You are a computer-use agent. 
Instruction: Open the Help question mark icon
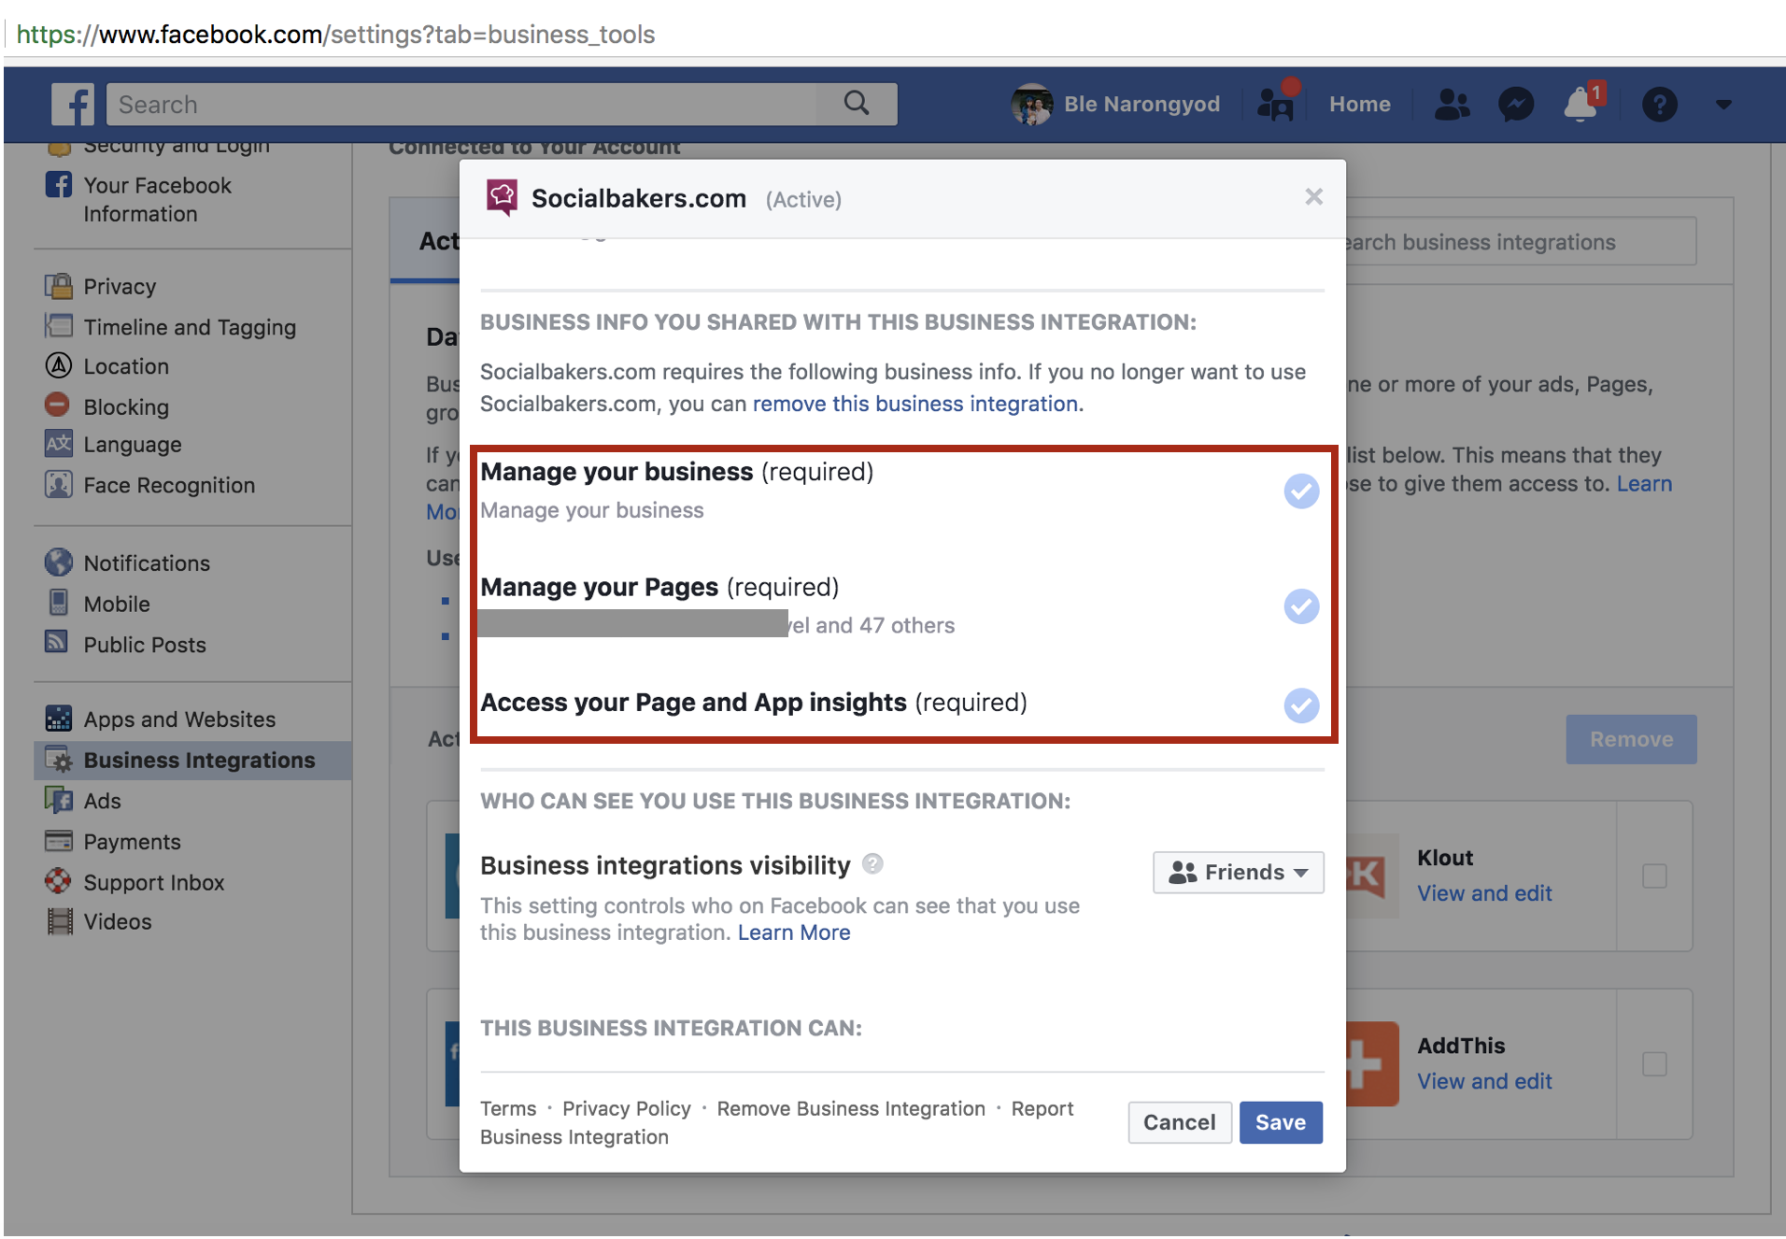(1659, 105)
